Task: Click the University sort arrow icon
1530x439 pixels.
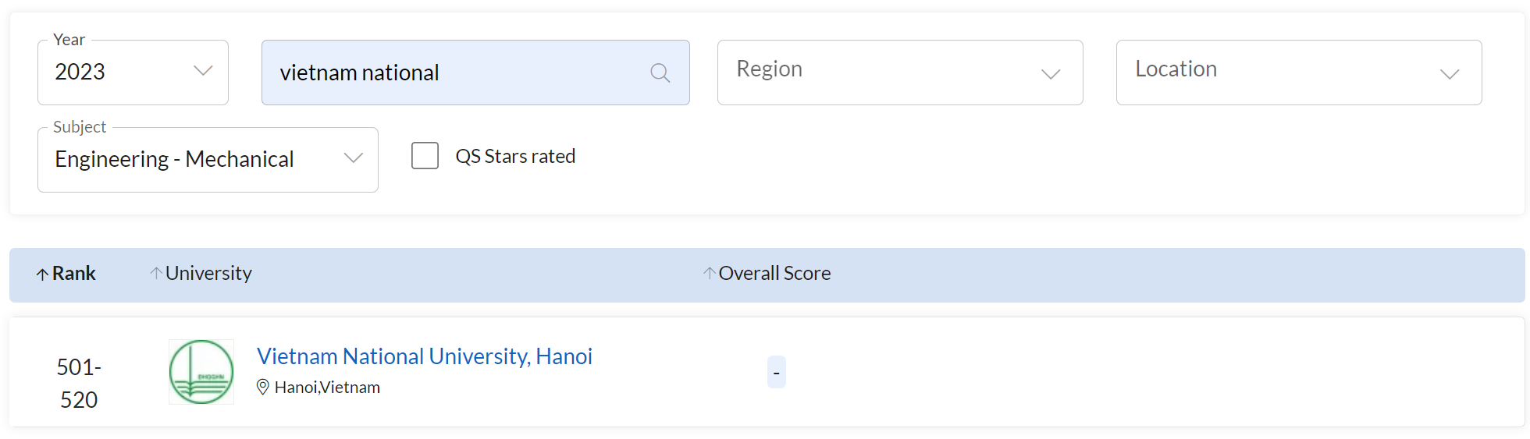Action: [156, 273]
